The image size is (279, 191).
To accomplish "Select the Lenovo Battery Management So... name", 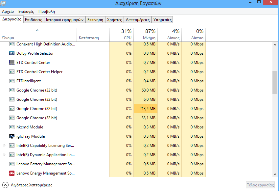I will pos(46,164).
